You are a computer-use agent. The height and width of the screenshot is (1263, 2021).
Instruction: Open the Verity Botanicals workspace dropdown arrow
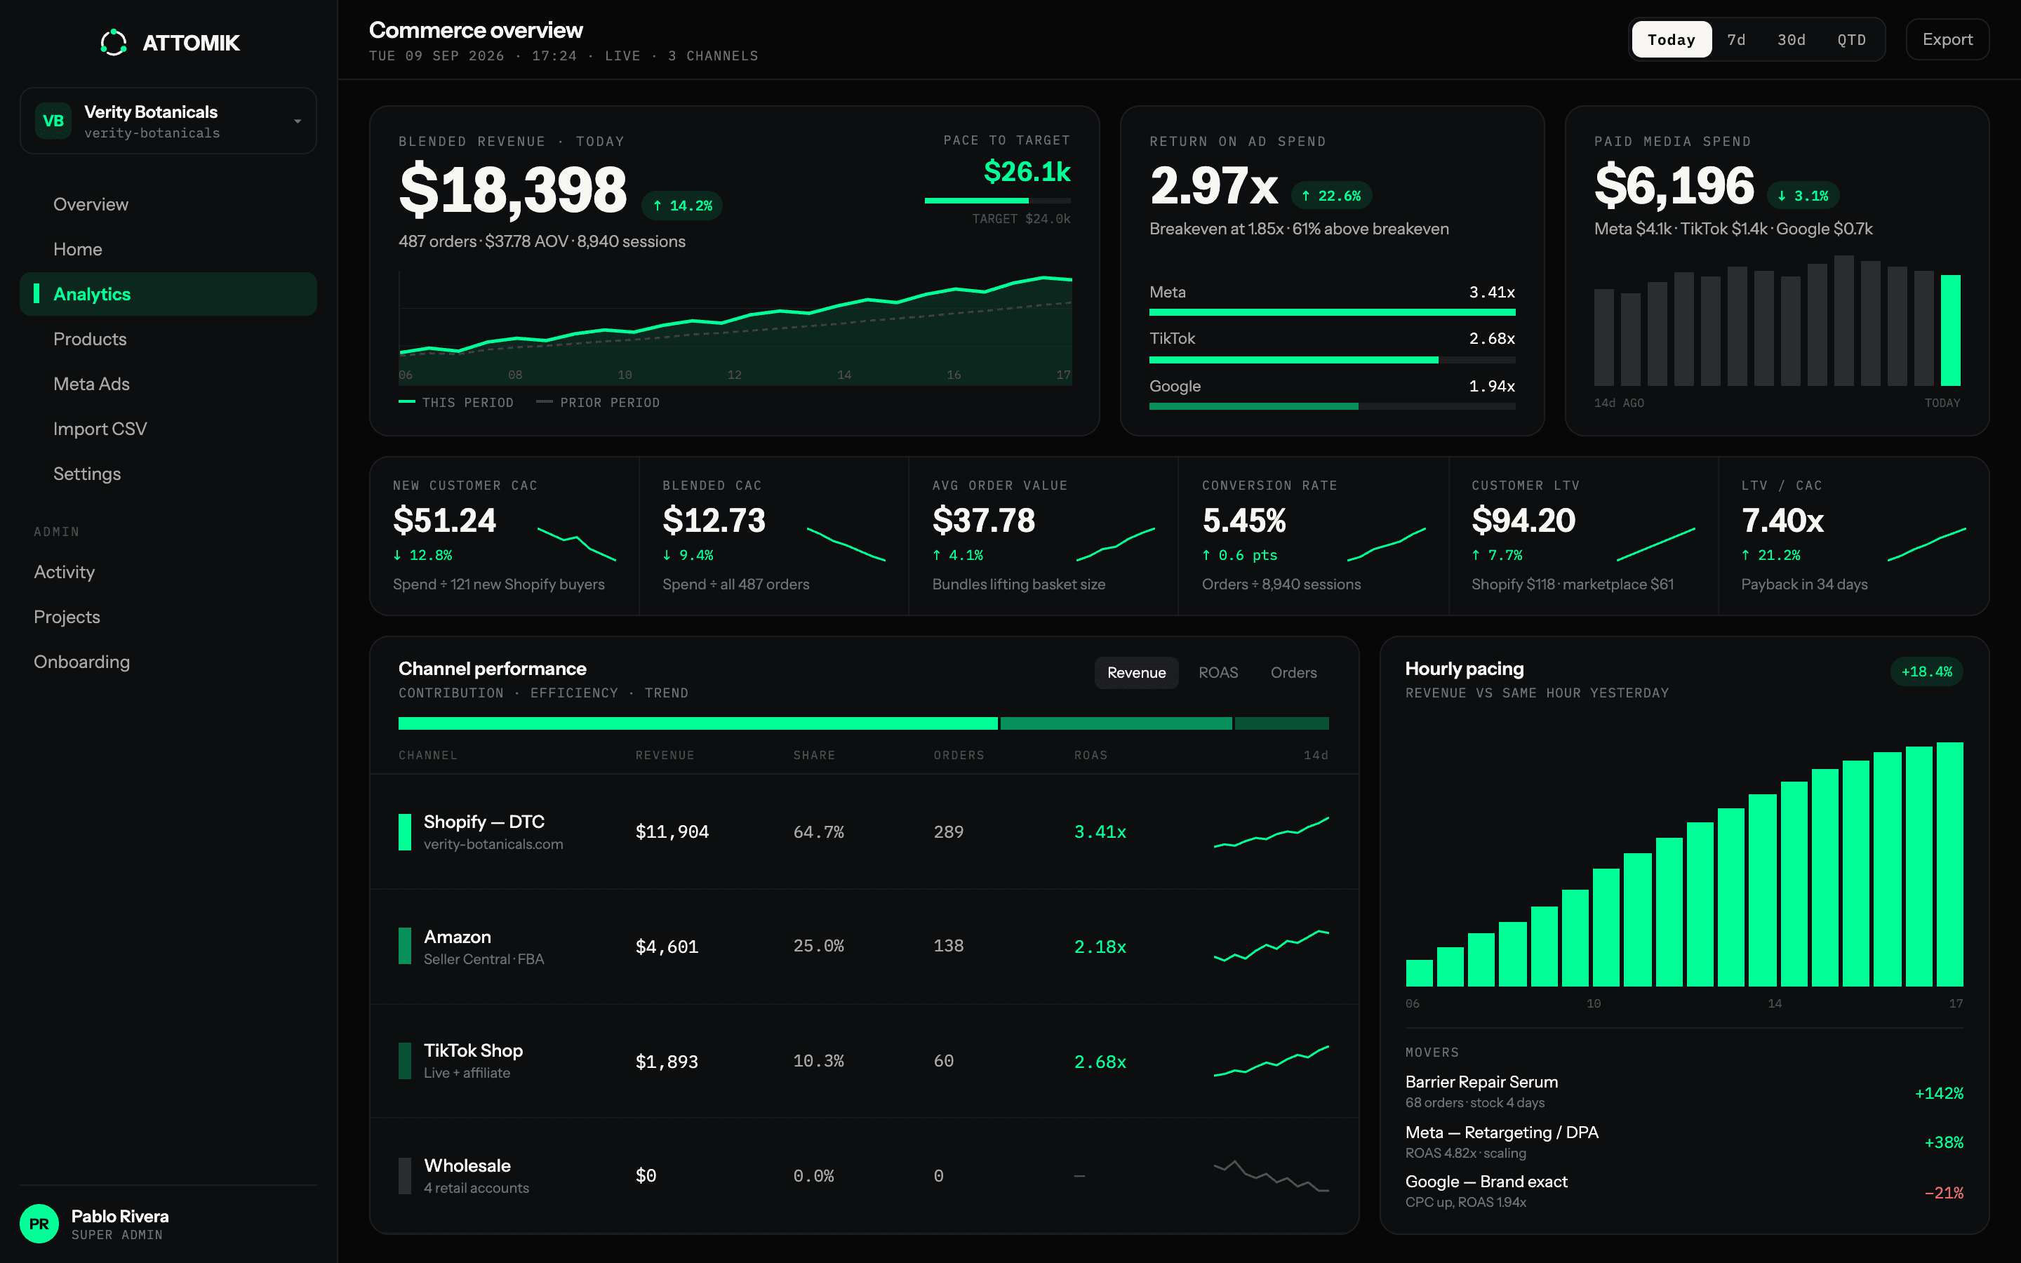(298, 121)
